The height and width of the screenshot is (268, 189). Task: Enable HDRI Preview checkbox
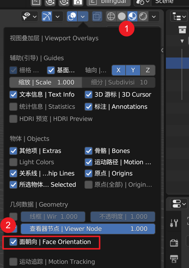13,119
